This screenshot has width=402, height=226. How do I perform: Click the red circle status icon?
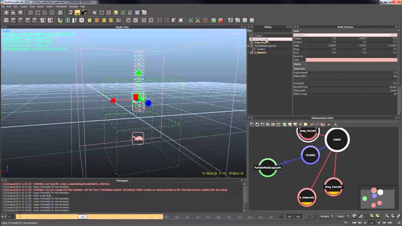[x=205, y=20]
